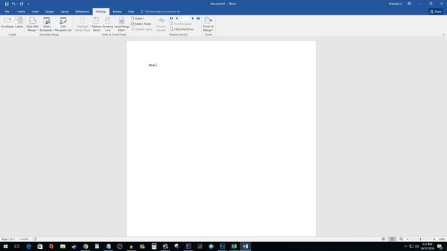
Task: Open File Explorer from taskbar
Action: click(63, 246)
